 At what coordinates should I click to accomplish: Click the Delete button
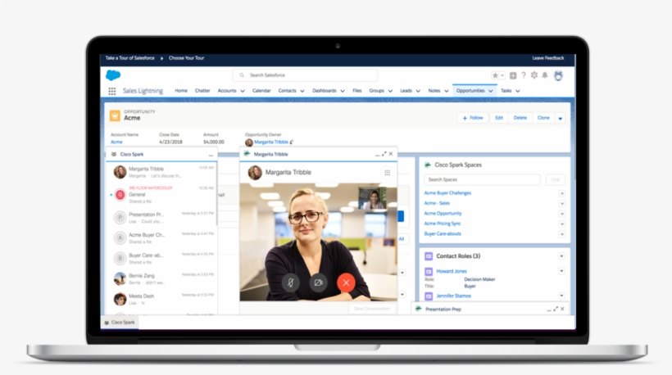(520, 118)
